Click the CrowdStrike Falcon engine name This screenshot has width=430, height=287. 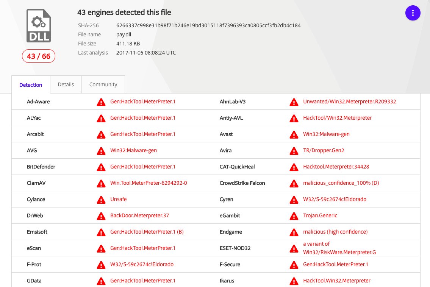pos(242,183)
